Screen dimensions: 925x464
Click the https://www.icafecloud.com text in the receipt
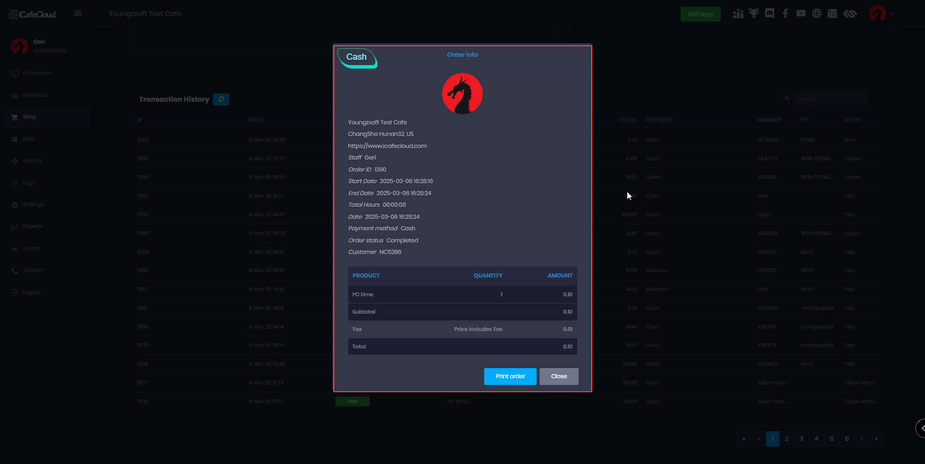pyautogui.click(x=387, y=146)
